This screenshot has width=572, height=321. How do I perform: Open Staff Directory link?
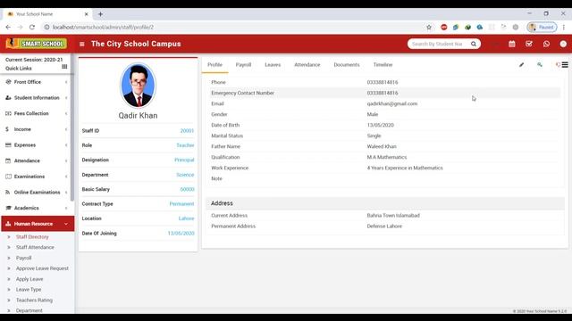pos(32,237)
